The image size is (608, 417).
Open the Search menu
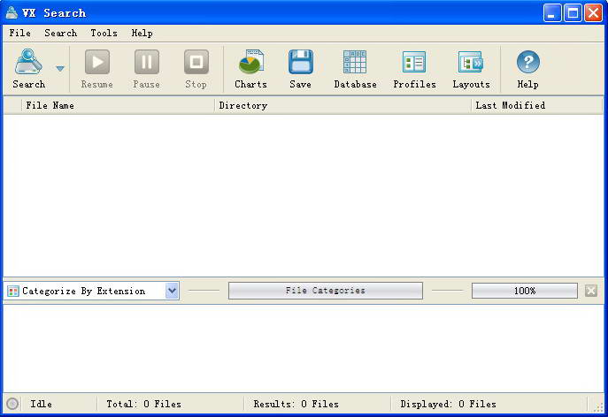(60, 33)
